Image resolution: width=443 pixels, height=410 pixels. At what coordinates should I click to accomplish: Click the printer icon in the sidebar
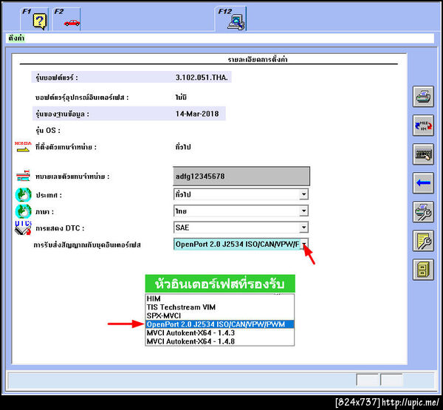[423, 97]
